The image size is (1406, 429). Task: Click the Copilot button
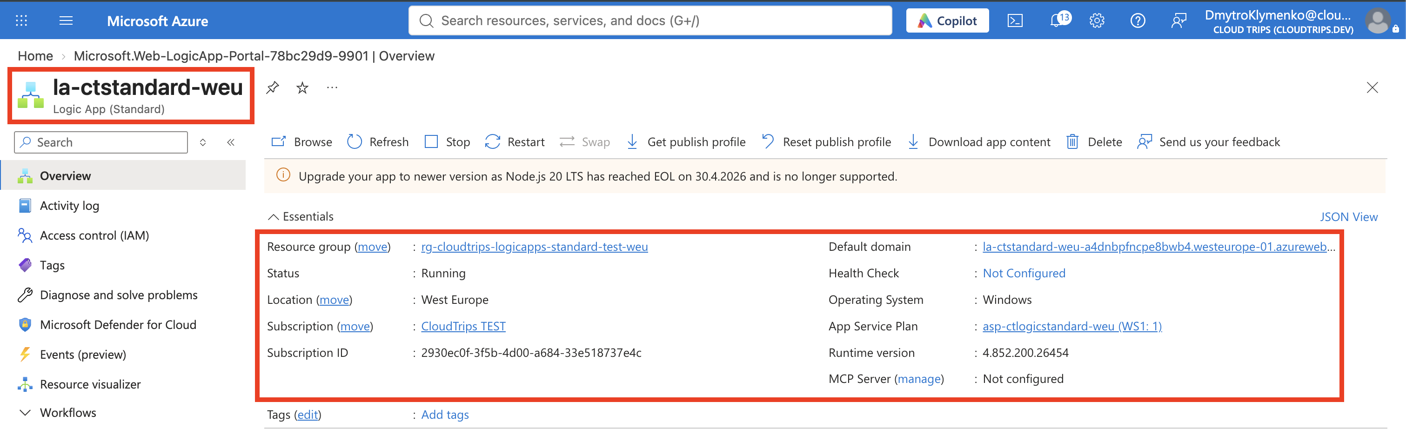click(x=947, y=21)
